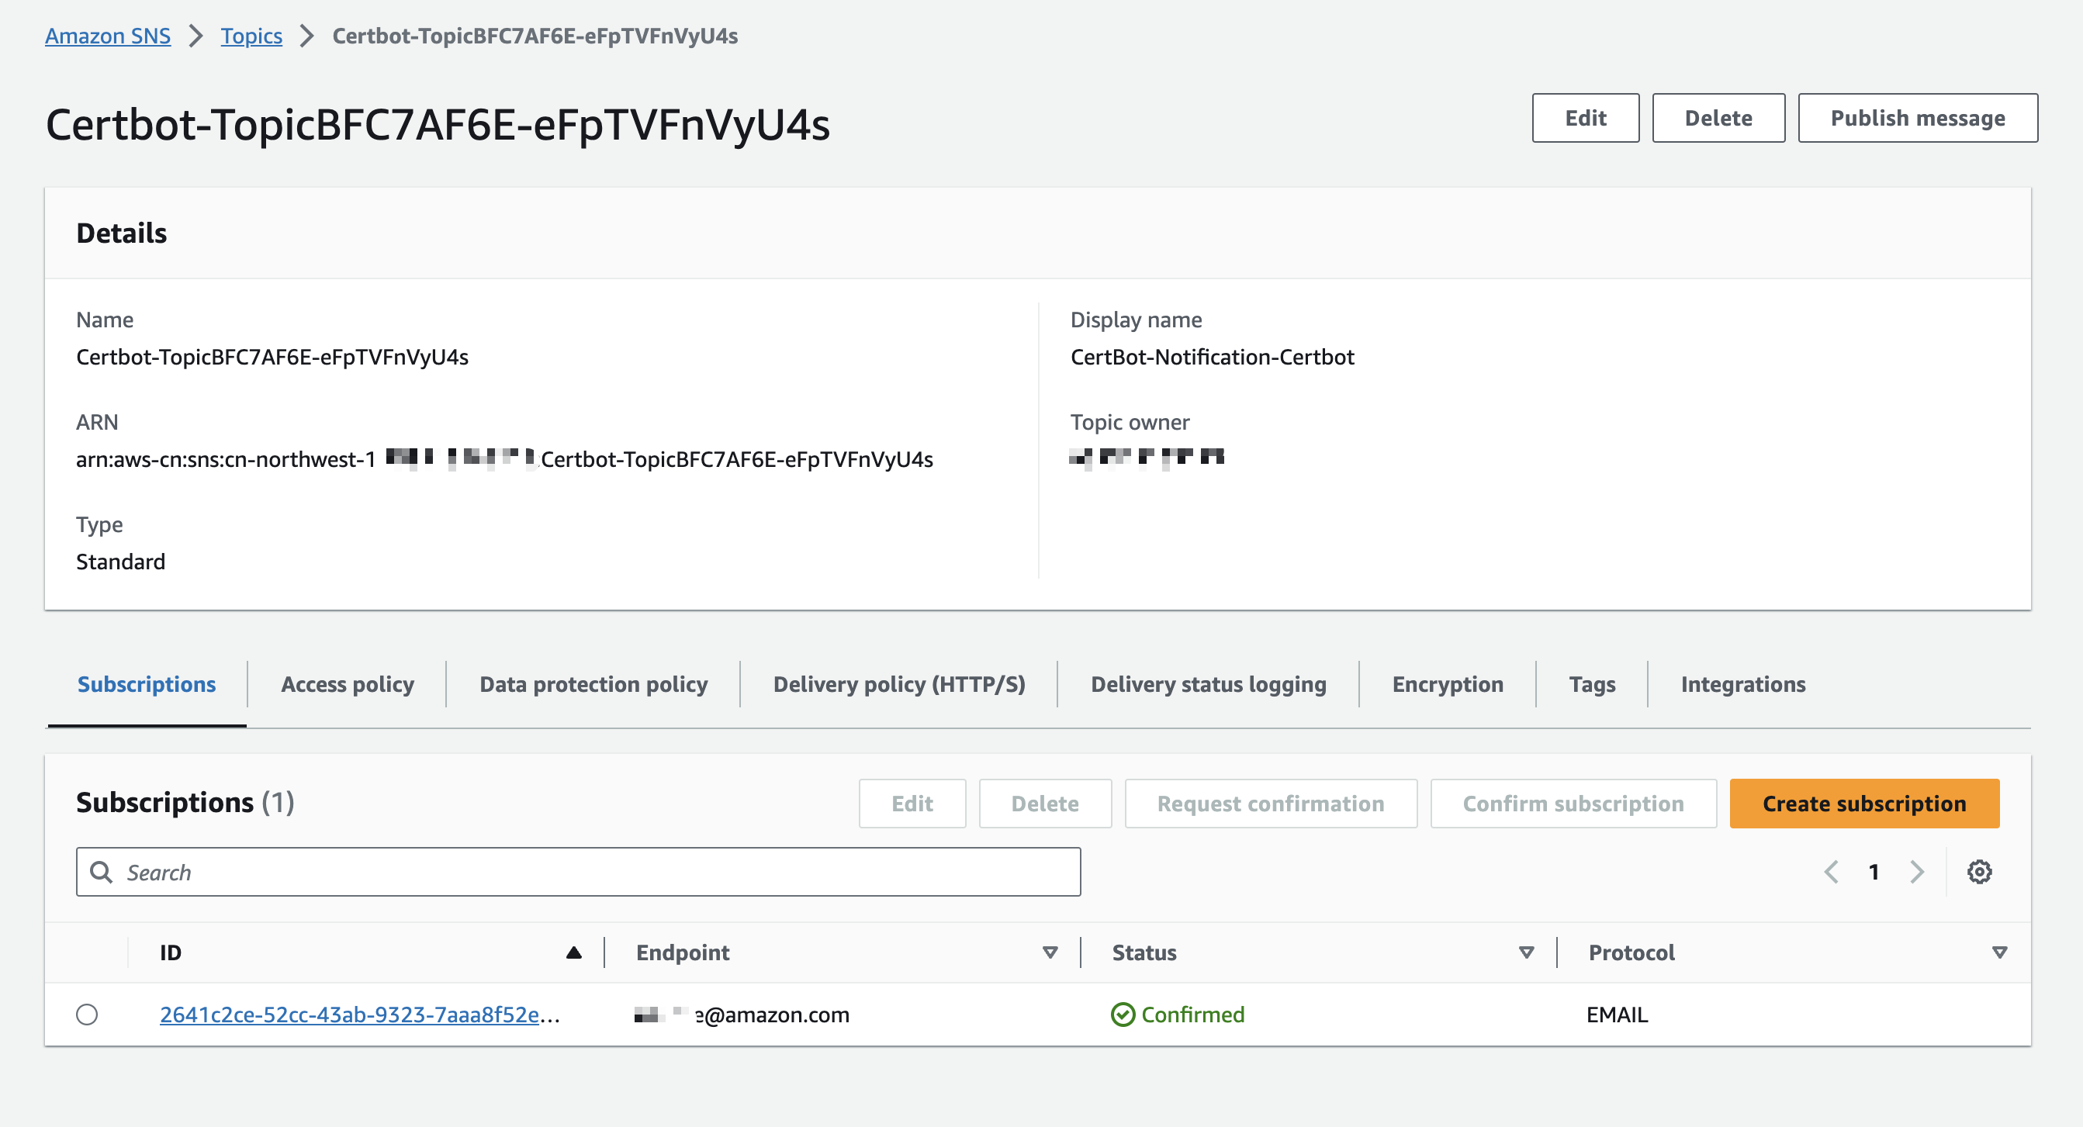Click the Confirmed status check icon
The image size is (2083, 1127).
pyautogui.click(x=1123, y=1014)
